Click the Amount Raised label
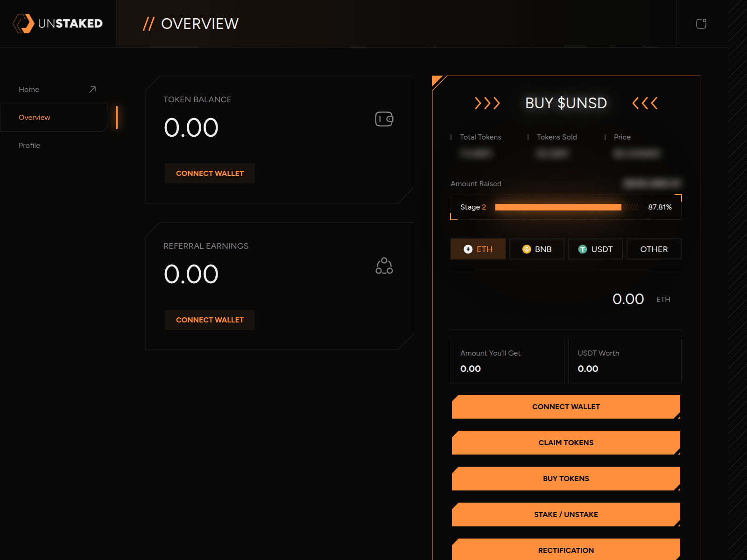This screenshot has height=560, width=747. pyautogui.click(x=476, y=184)
